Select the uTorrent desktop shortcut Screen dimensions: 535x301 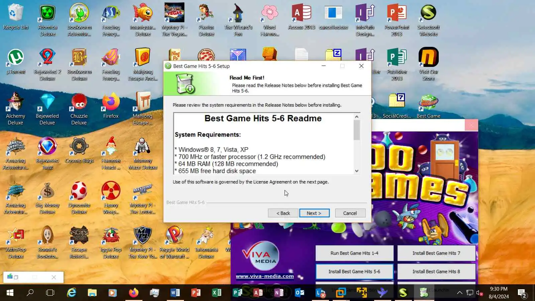pyautogui.click(x=16, y=62)
